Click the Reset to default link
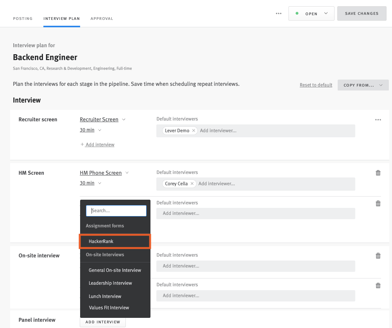Viewport: 392px width, 328px height. tap(315, 85)
